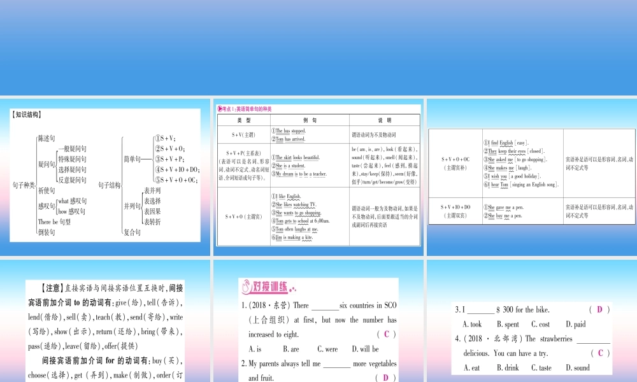Viewport: 637px width, 382px height.
Task: Click the S+V(主谓) table cell
Action: 244,135
